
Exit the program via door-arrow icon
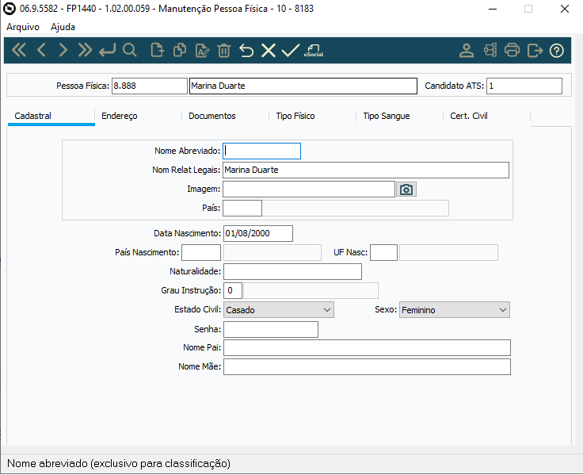pyautogui.click(x=535, y=50)
